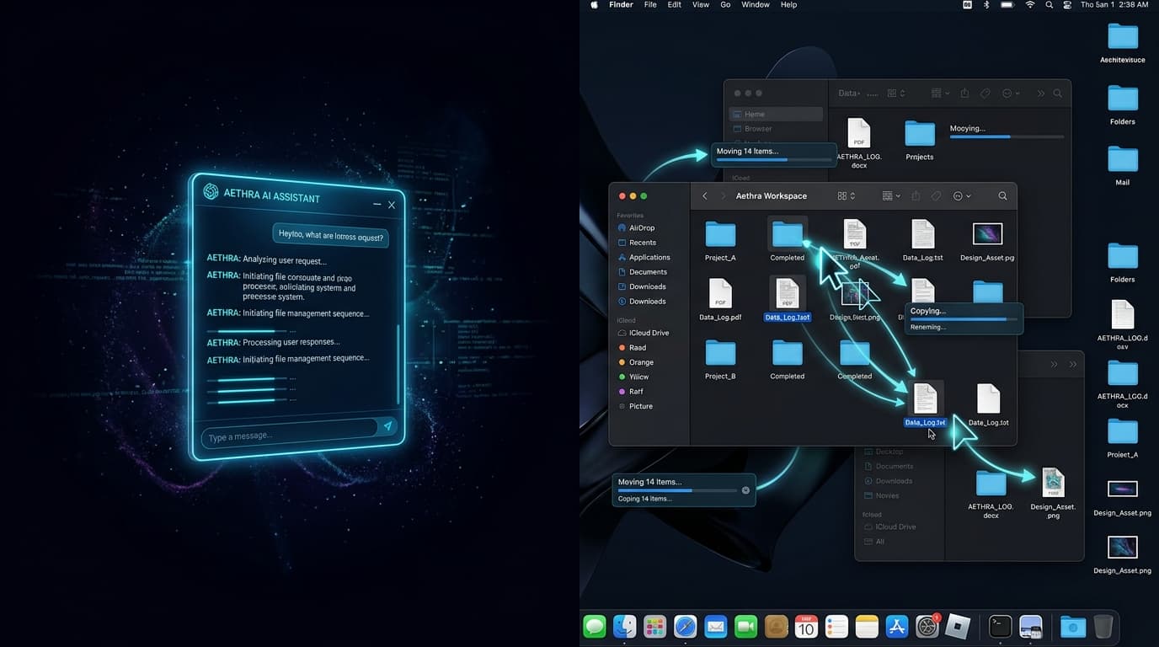Click the tag icon in Aethra Workspace toolbar
The height and width of the screenshot is (647, 1159).
coord(936,195)
